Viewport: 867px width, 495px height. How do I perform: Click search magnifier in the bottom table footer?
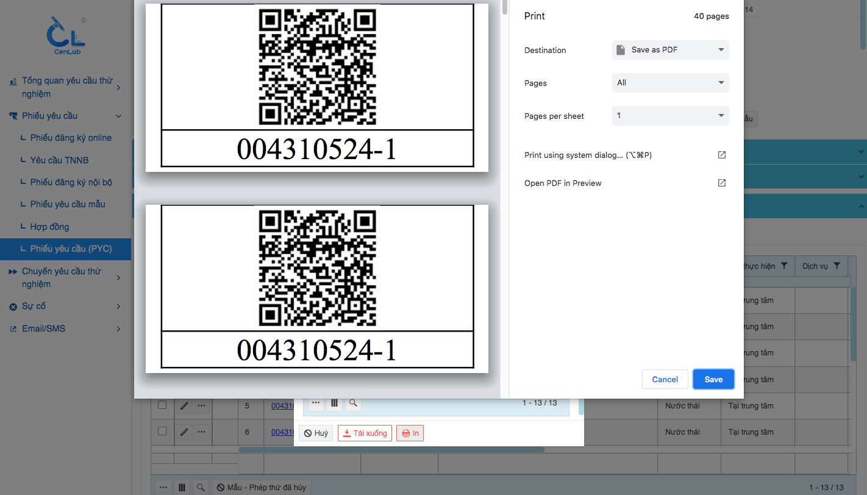201,488
